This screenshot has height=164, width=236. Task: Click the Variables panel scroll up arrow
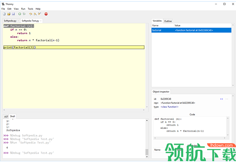(x=233, y=25)
